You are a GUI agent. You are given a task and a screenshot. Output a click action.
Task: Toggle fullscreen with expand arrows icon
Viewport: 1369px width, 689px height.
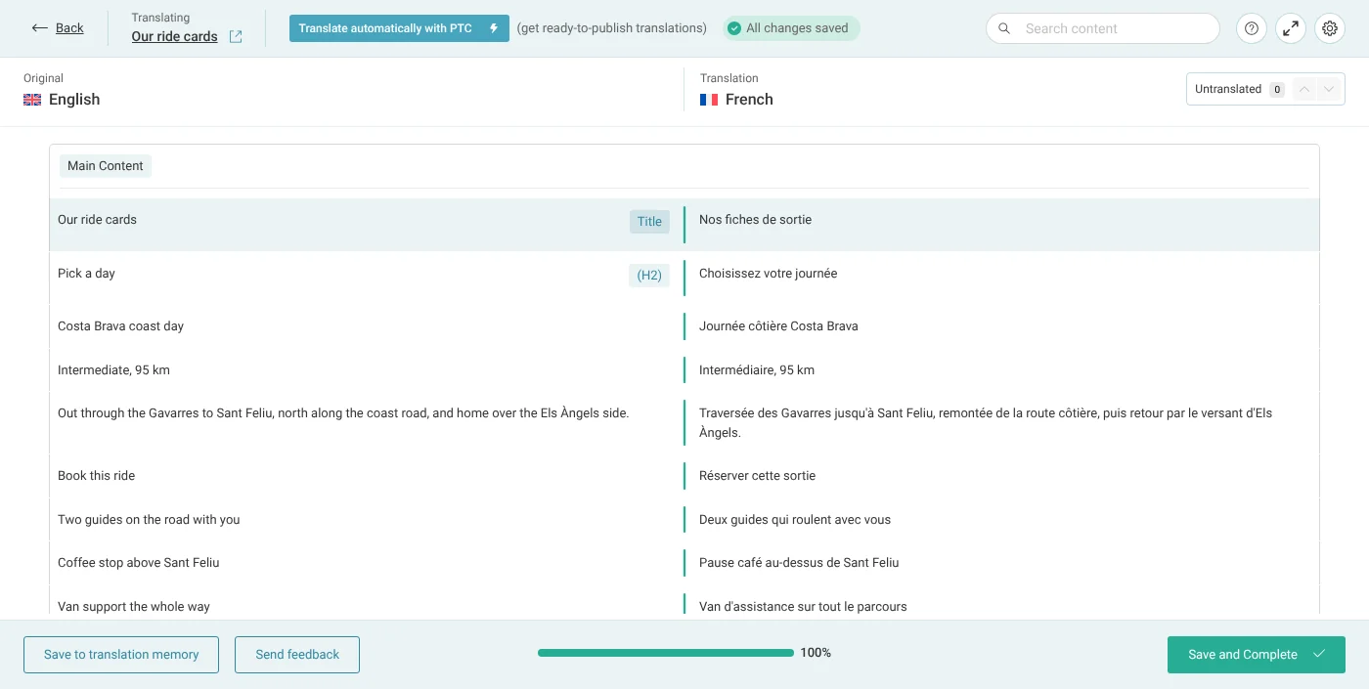(1291, 28)
